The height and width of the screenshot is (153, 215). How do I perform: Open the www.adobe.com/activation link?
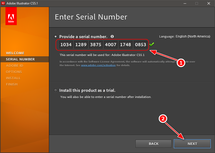[98, 65]
